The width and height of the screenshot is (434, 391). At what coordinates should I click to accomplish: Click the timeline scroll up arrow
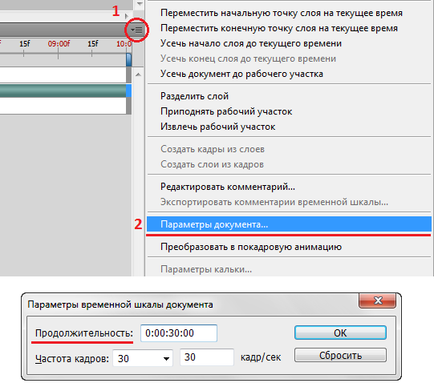(x=139, y=75)
